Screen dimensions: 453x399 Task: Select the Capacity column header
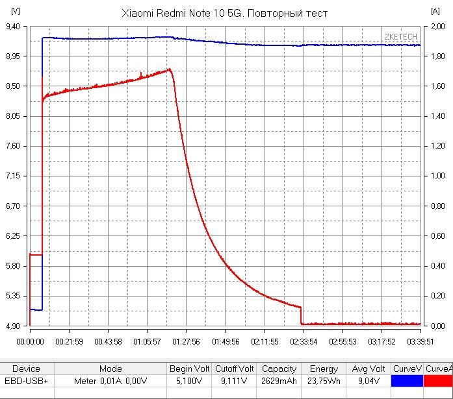point(279,369)
